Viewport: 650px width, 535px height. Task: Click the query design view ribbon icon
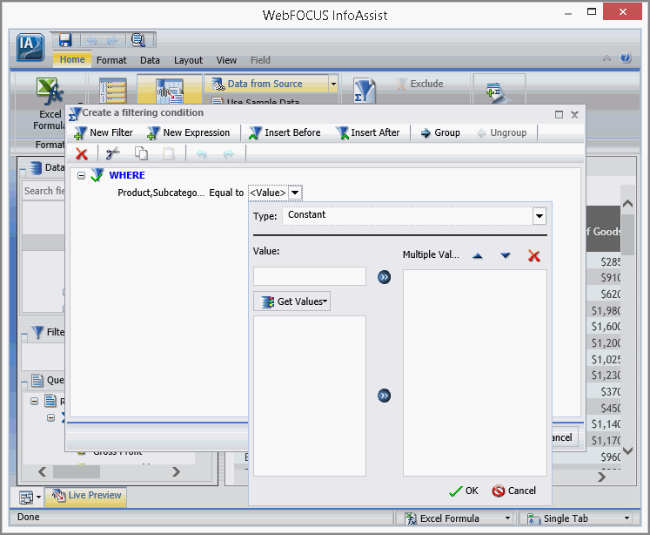pos(113,90)
